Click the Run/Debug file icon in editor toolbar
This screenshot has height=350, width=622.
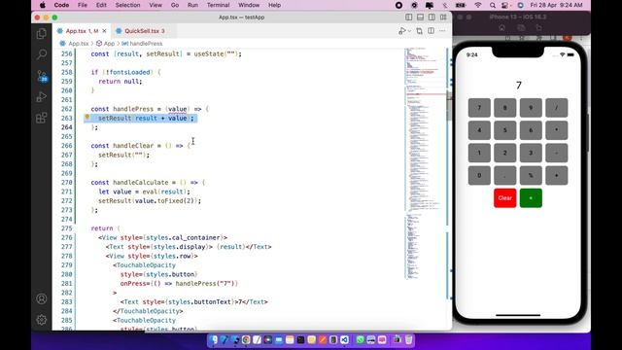pos(401,31)
